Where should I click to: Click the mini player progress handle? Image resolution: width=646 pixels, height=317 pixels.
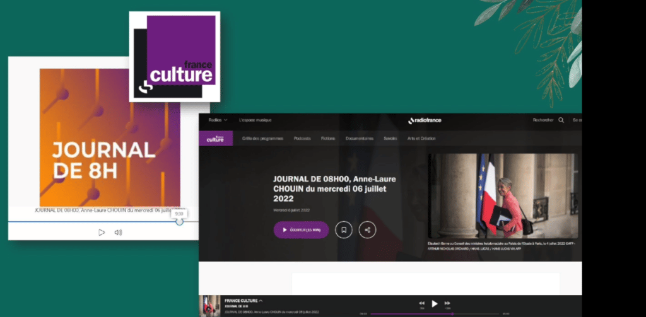point(179,221)
